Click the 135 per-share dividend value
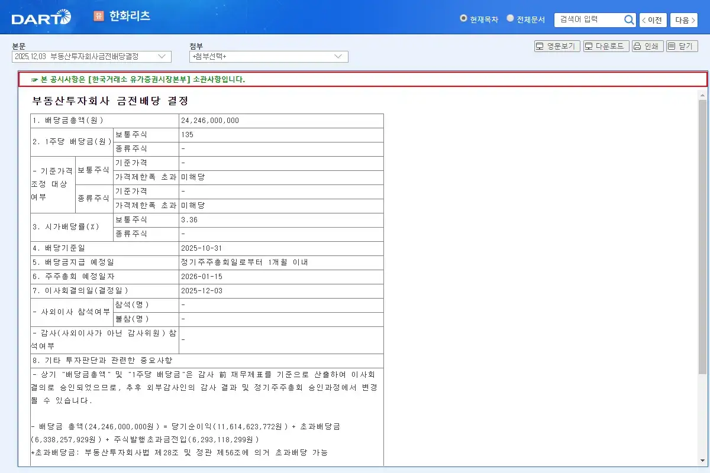This screenshot has height=473, width=710. [188, 135]
